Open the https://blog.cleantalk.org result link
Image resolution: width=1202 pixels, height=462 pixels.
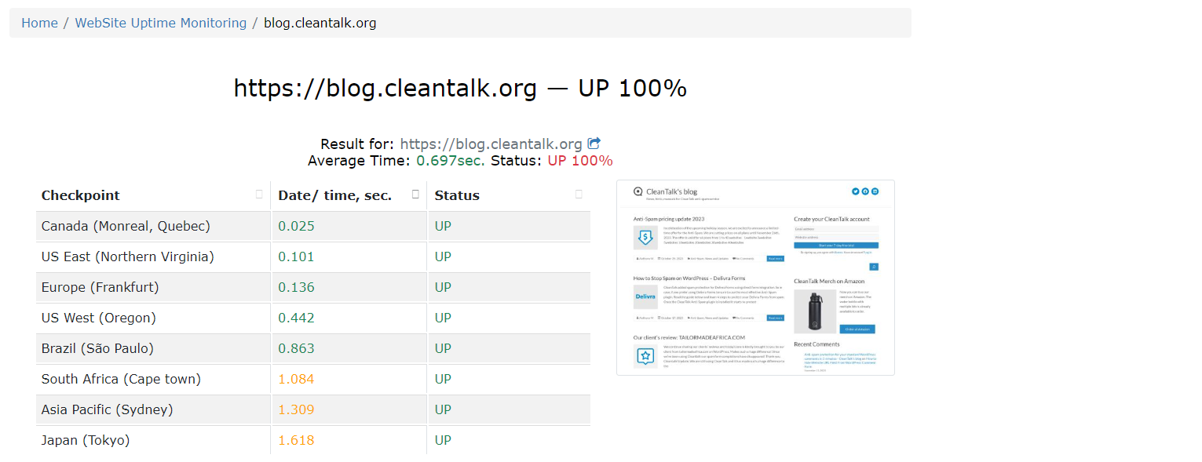click(x=491, y=144)
